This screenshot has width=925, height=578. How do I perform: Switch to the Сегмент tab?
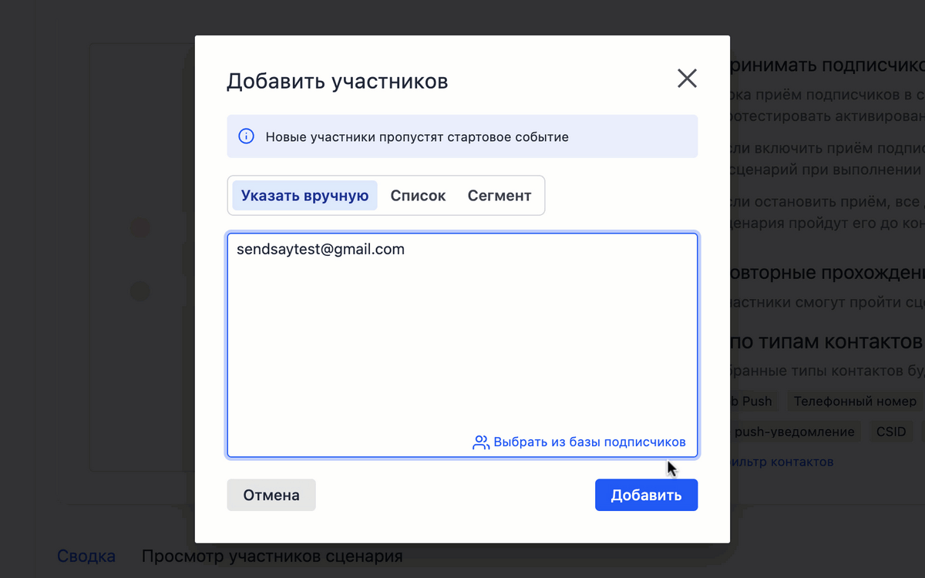click(499, 196)
